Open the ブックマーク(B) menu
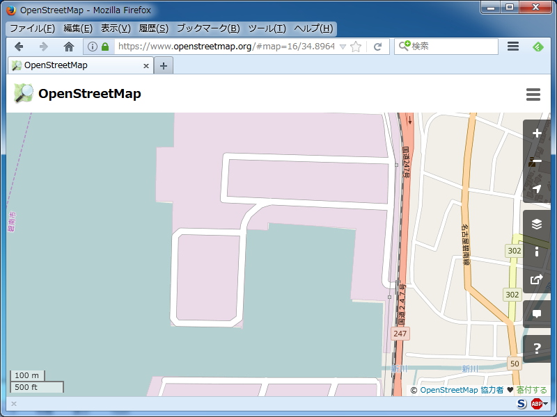Image resolution: width=557 pixels, height=417 pixels. tap(208, 28)
